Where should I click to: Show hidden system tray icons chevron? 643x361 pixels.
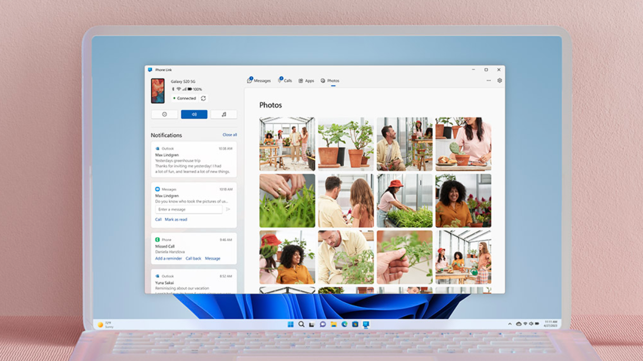click(510, 324)
